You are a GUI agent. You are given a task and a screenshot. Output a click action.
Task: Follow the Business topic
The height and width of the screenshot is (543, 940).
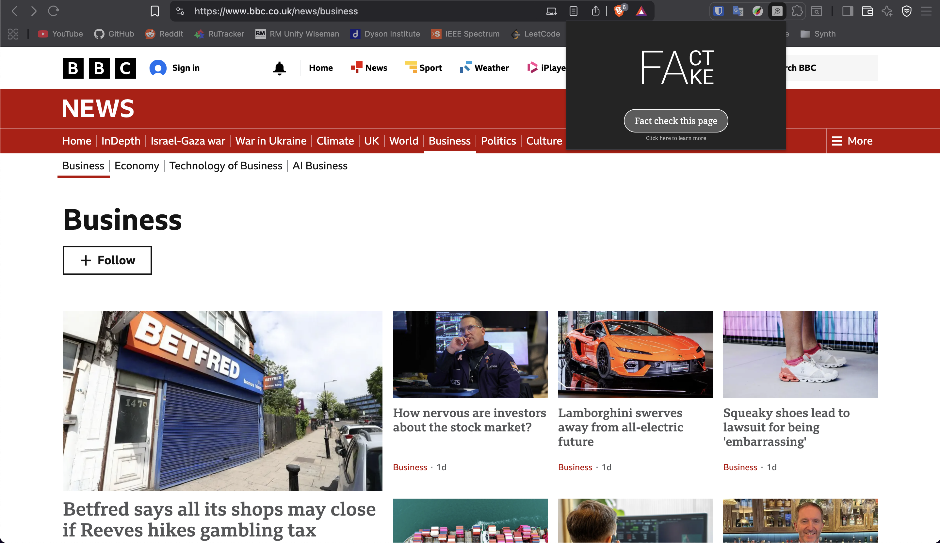(x=107, y=260)
